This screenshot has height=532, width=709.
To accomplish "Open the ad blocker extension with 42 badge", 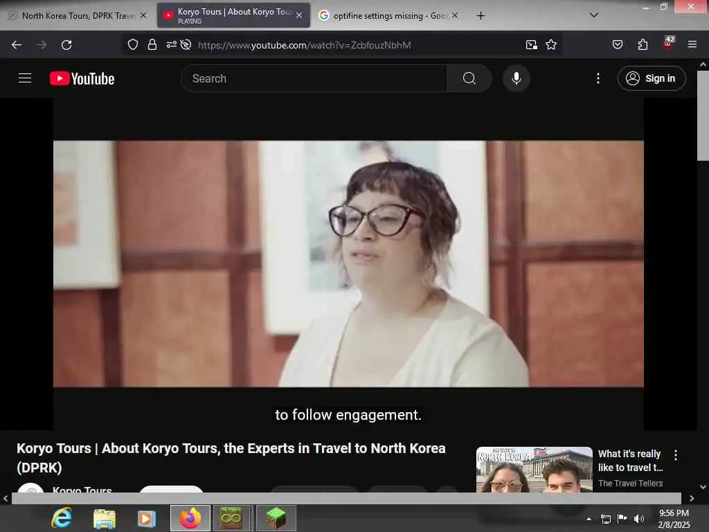I will 668,43.
